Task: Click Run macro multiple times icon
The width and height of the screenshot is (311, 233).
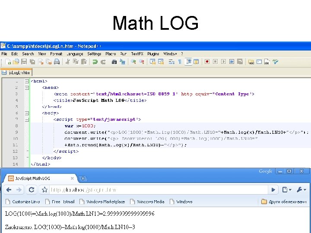Action: pyautogui.click(x=232, y=62)
